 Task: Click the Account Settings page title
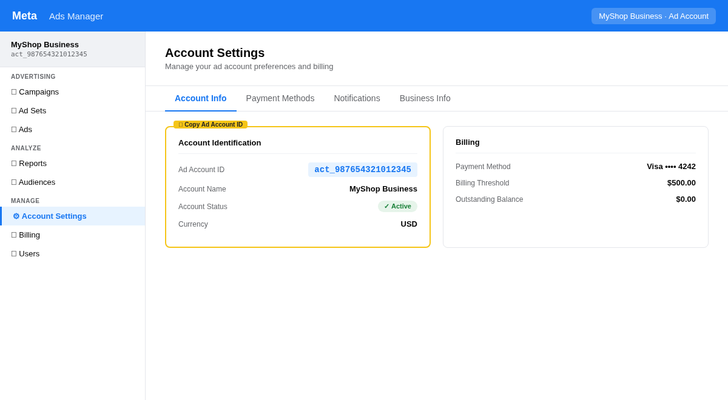pos(215,53)
